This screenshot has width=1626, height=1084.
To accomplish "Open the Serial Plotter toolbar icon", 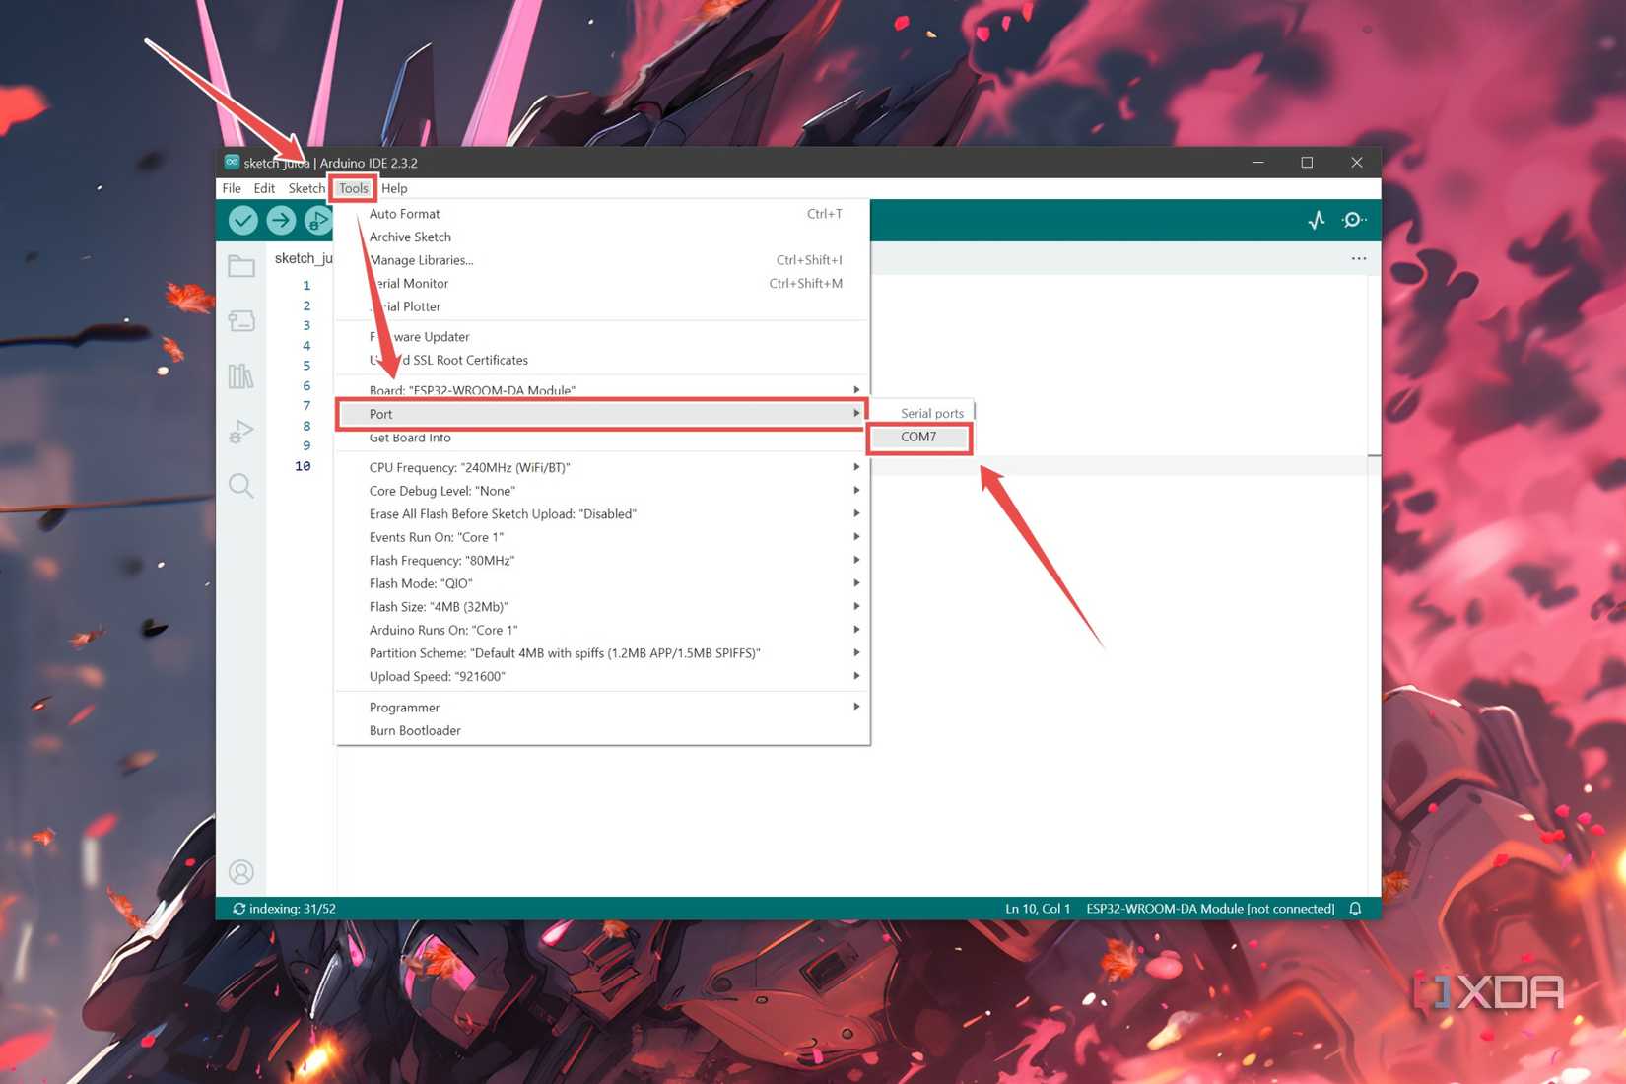I will coord(1317,221).
